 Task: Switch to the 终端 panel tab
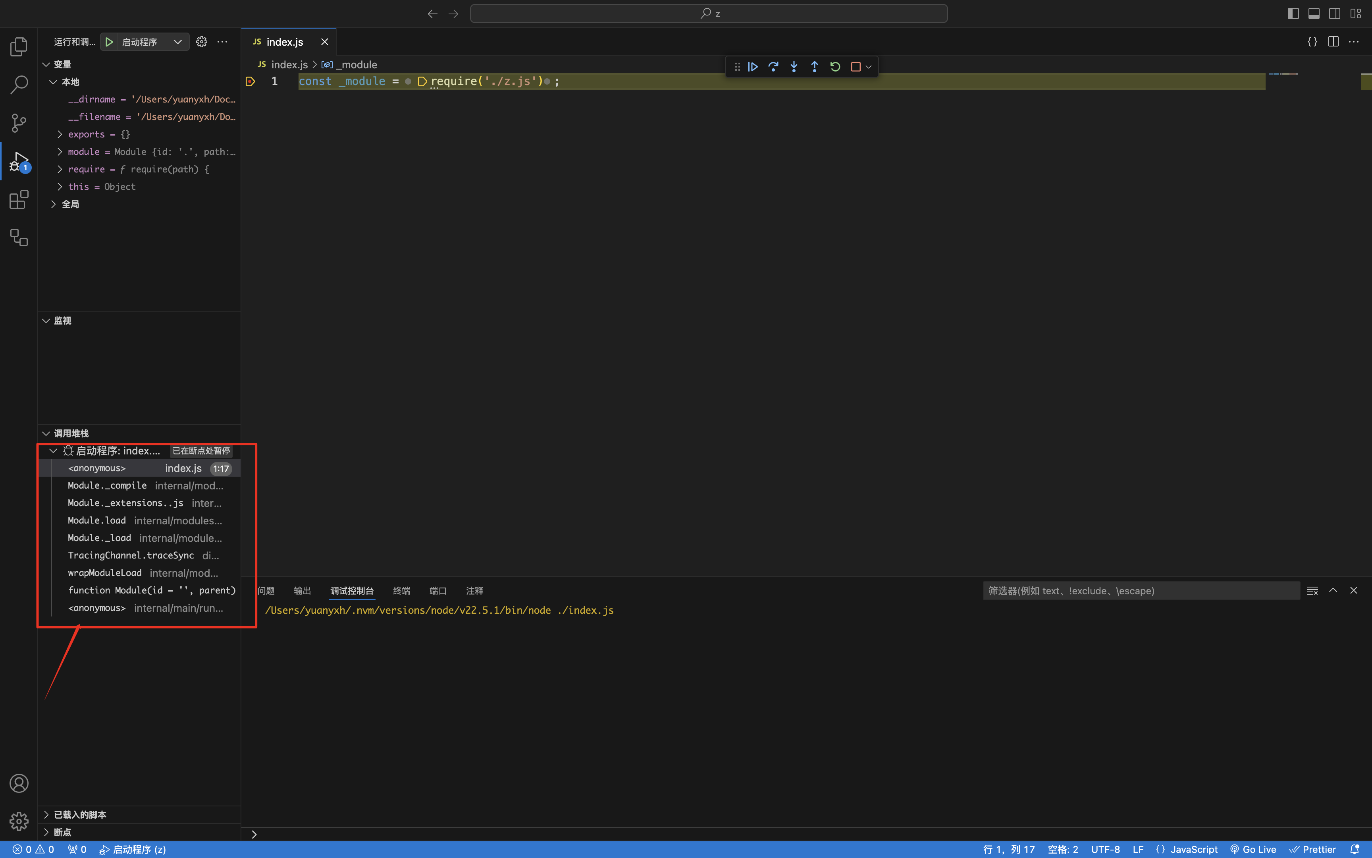(x=401, y=591)
